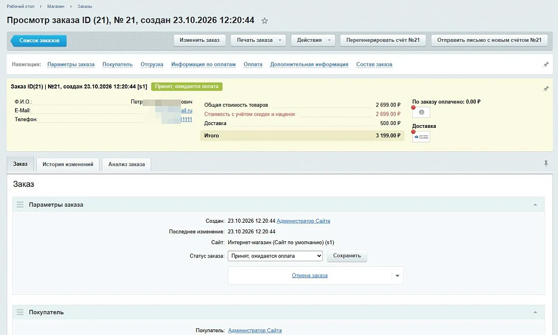The image size is (558, 335).
Task: Open Магазин breadcrumb
Action: pyautogui.click(x=56, y=6)
